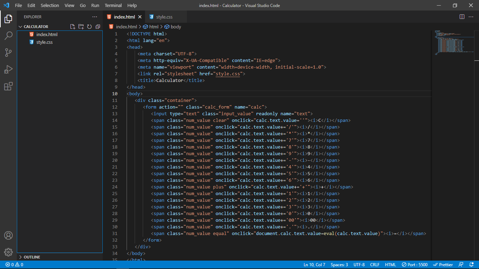This screenshot has width=479, height=269.
Task: Click the Prettier status bar button
Action: (x=443, y=265)
